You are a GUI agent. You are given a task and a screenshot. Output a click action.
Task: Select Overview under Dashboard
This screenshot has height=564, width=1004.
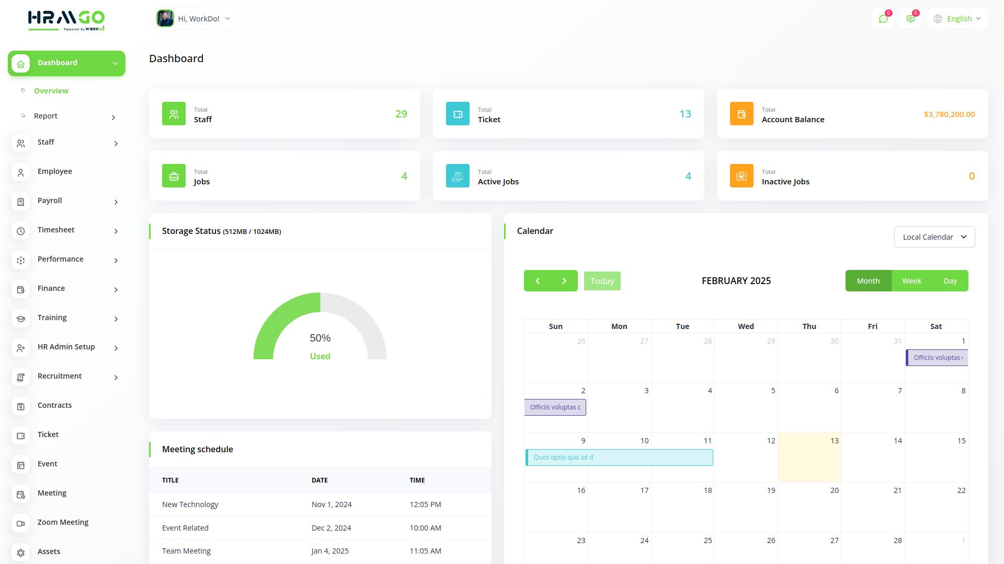(51, 90)
